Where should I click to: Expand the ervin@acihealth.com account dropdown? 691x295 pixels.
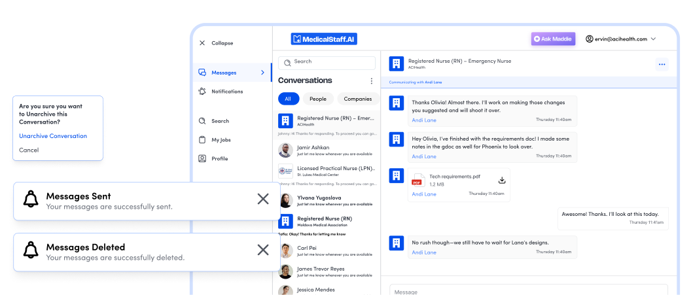click(653, 39)
